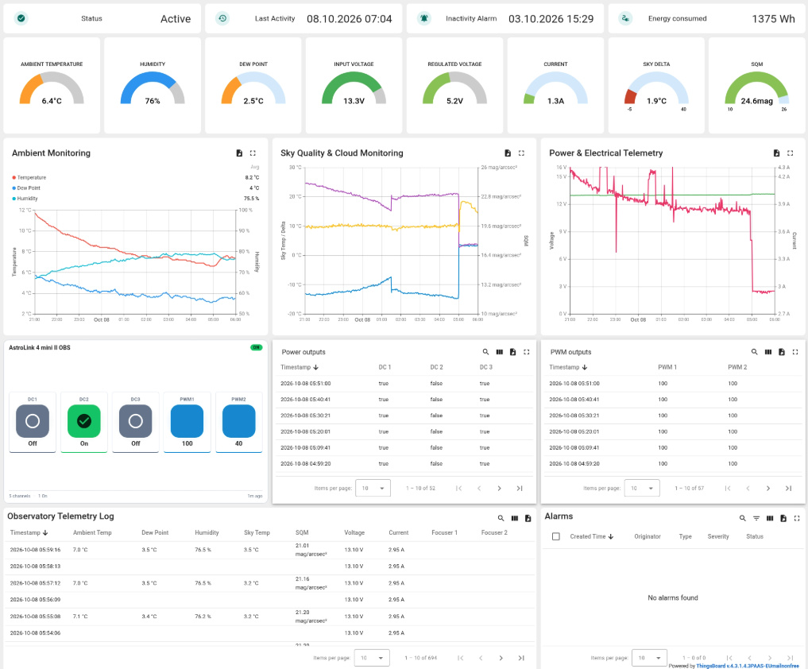Toggle Dew Point series in Ambient legend
This screenshot has height=669, width=808.
point(26,188)
